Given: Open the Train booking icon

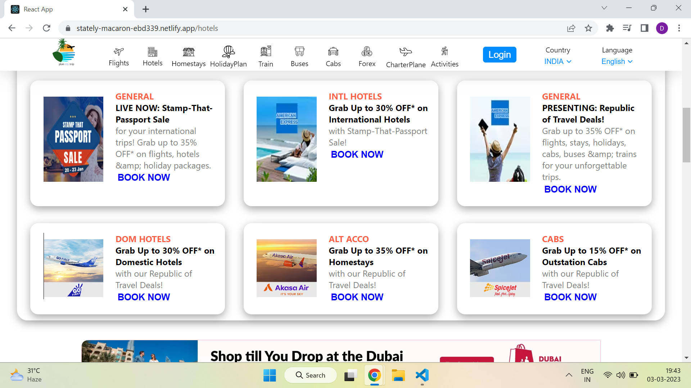Looking at the screenshot, I should (x=266, y=51).
